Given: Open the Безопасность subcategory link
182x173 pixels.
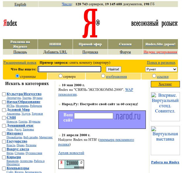Looking at the screenshot, I should click(x=34, y=172).
